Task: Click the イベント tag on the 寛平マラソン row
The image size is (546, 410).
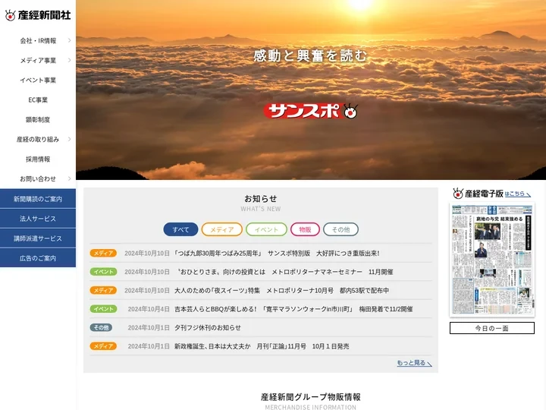Action: click(x=103, y=309)
